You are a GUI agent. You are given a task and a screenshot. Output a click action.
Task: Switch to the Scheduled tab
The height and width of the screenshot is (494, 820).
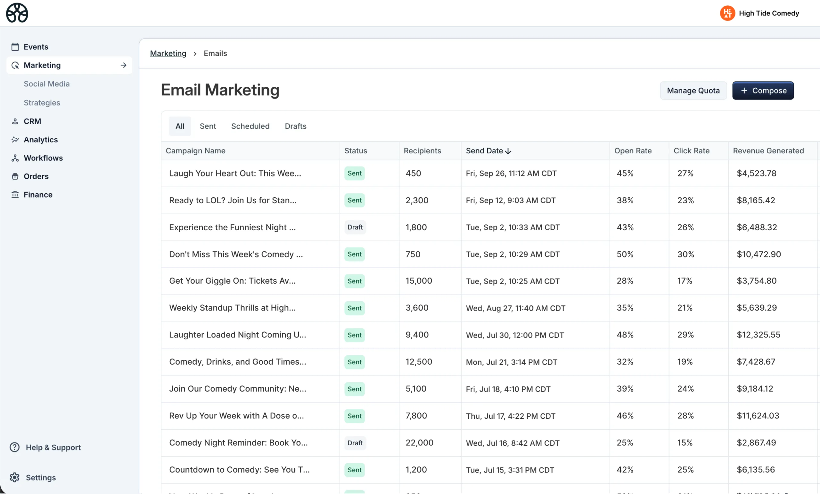(250, 126)
